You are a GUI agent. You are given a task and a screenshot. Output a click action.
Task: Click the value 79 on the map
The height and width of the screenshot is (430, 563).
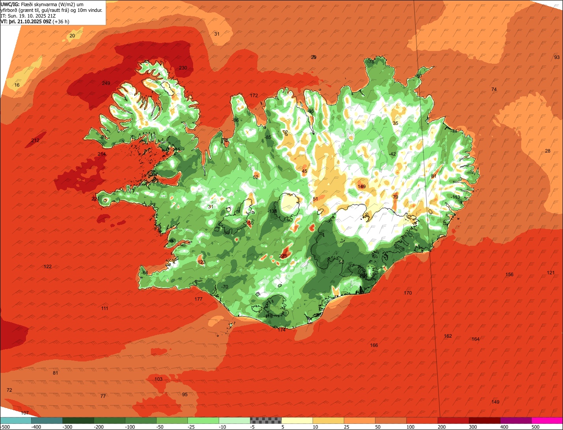[x=395, y=197]
